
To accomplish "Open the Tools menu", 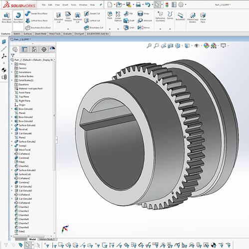I will point(73,5).
